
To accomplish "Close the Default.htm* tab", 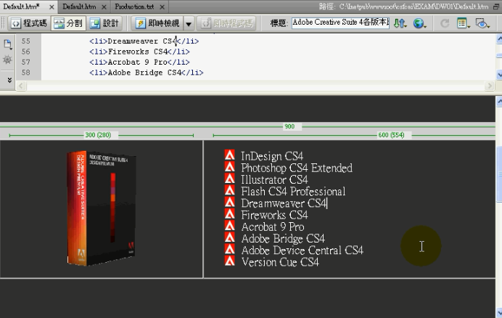I will pyautogui.click(x=52, y=7).
